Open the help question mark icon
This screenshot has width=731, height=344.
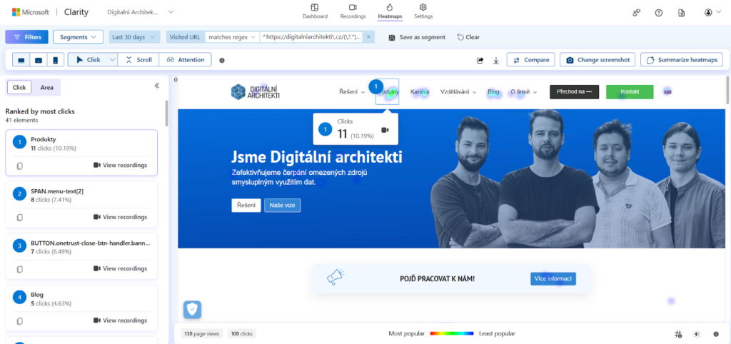coord(659,13)
